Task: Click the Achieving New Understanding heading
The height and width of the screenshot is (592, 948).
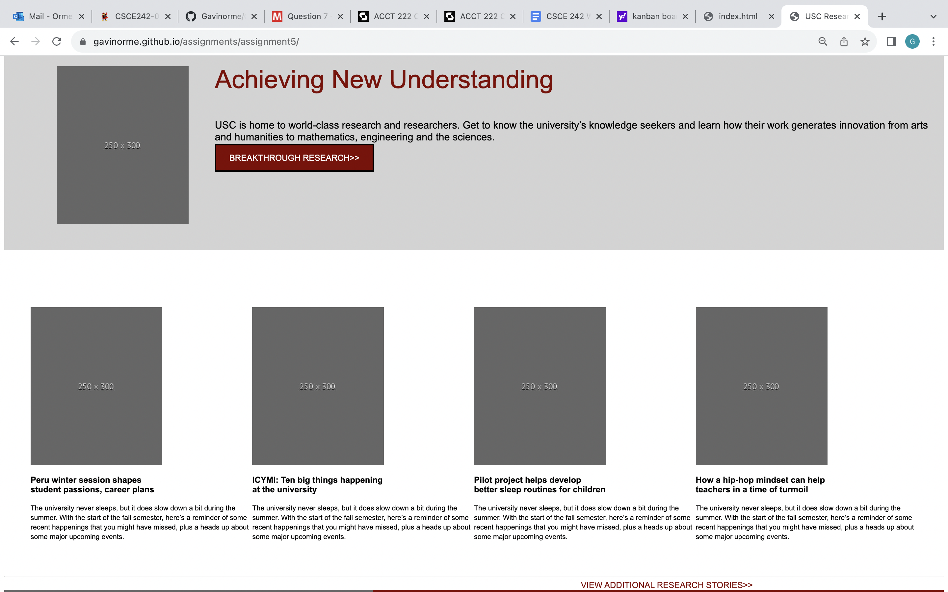Action: (x=384, y=80)
